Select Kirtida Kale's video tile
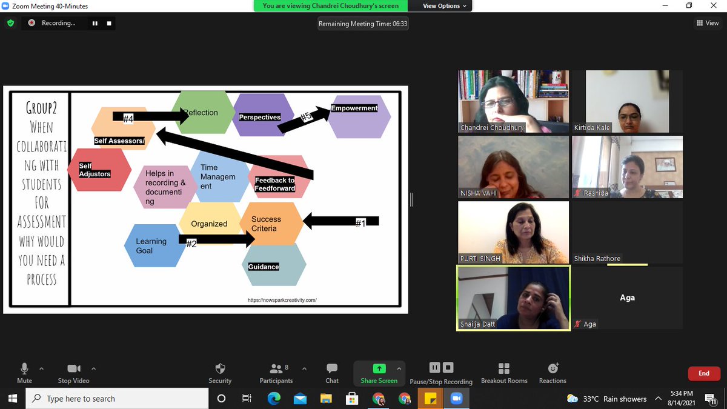The image size is (727, 409). (x=627, y=101)
